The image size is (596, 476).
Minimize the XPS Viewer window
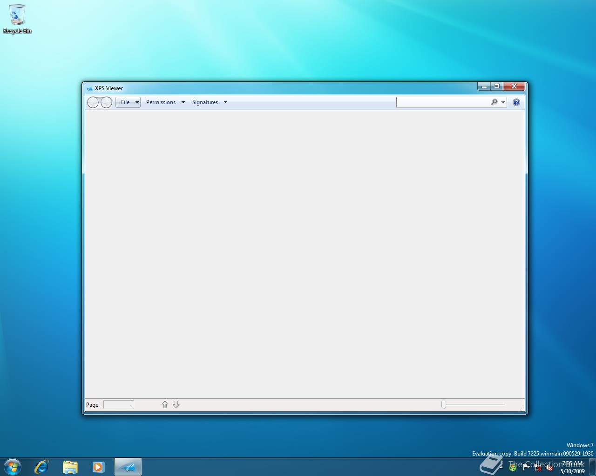tap(484, 86)
